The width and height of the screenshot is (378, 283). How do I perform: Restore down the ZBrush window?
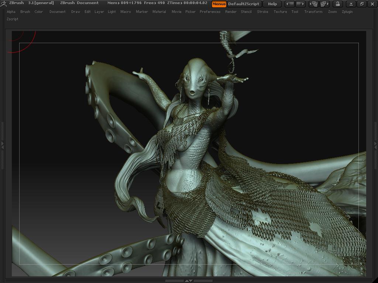pos(362,4)
